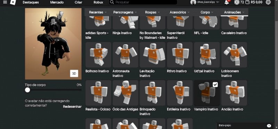This screenshot has height=129, width=278.
Task: Select the Brinquedo Inativo animation thumbnail
Action: [x=153, y=93]
